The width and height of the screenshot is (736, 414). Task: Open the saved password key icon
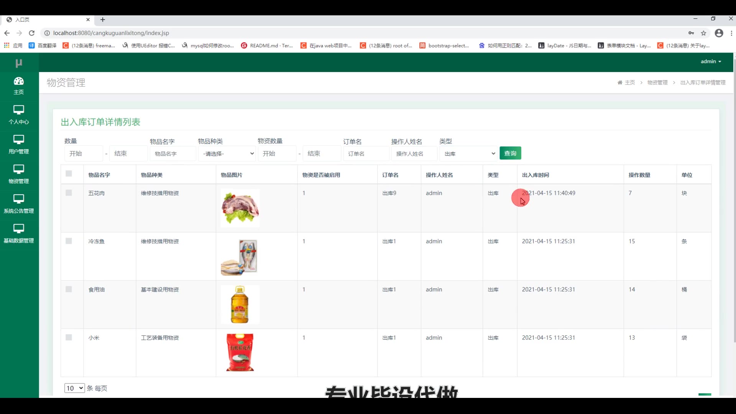[x=691, y=33]
